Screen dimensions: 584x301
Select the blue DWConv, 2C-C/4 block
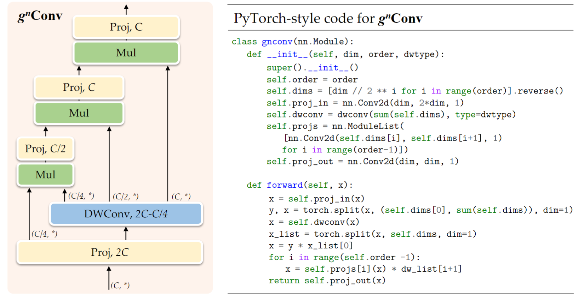(126, 214)
